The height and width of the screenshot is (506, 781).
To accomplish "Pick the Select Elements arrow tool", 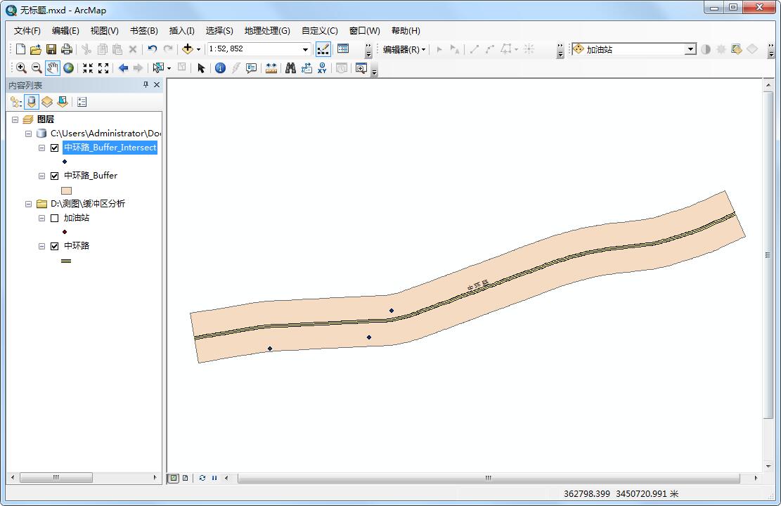I will click(201, 67).
